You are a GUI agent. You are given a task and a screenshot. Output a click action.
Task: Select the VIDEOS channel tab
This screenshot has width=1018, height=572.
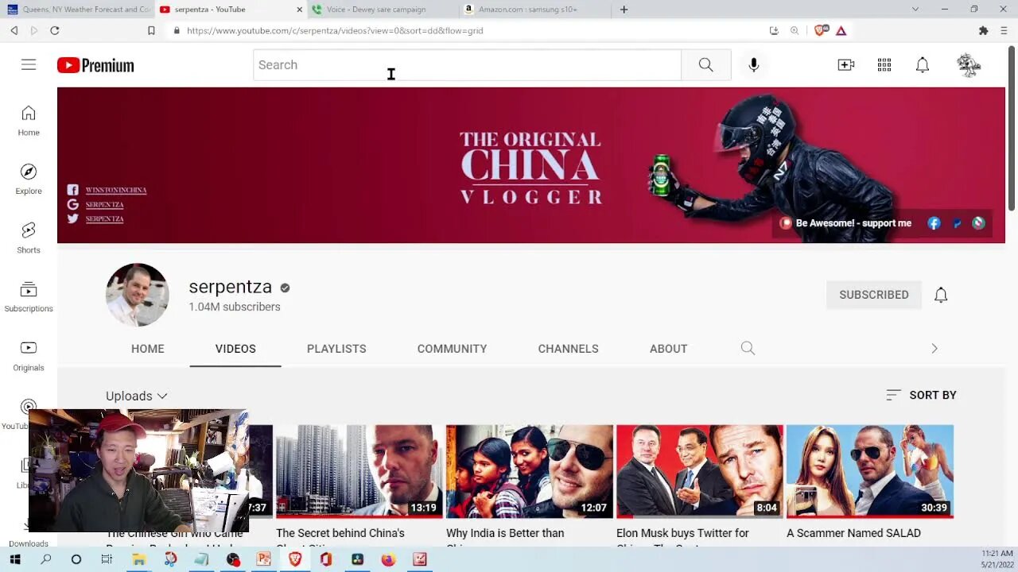click(x=235, y=349)
